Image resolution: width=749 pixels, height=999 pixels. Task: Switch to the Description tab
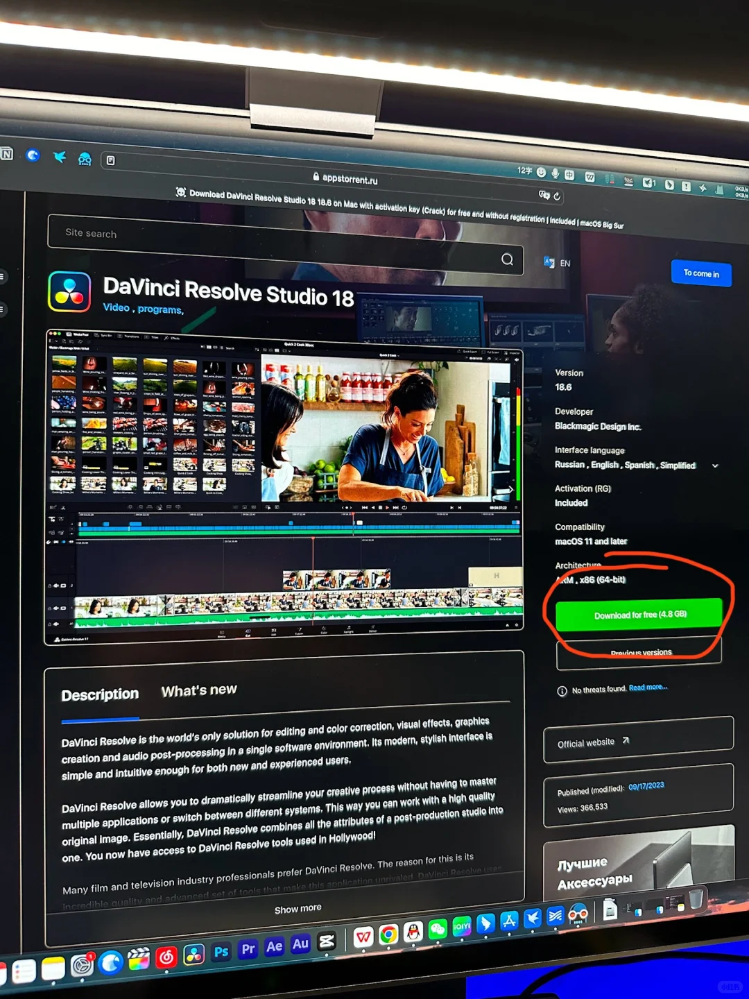click(100, 695)
